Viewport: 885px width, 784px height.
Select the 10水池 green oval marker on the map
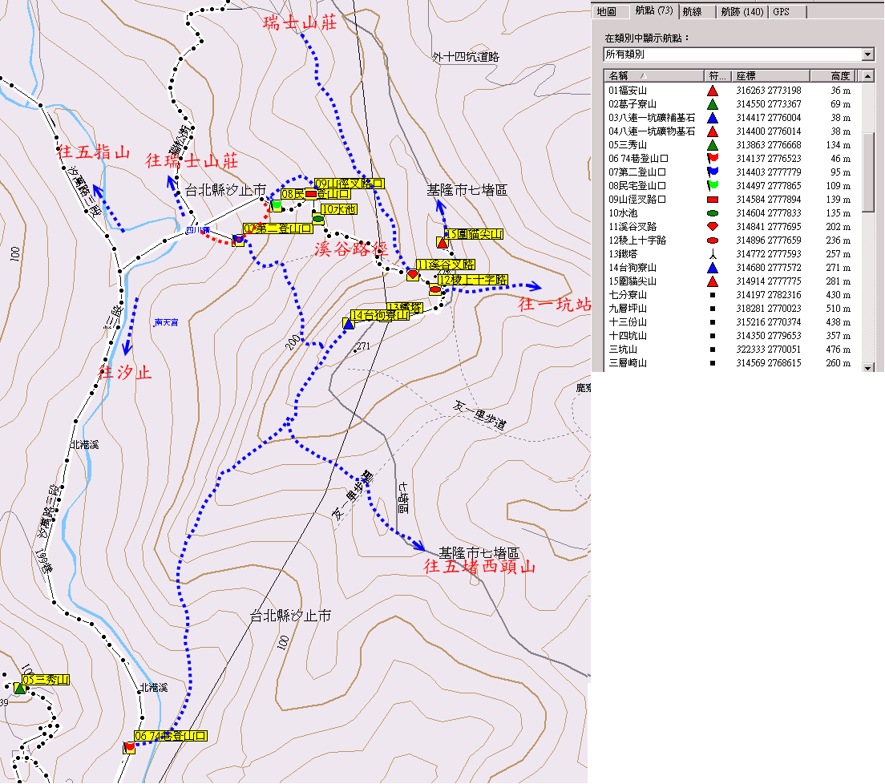(317, 219)
